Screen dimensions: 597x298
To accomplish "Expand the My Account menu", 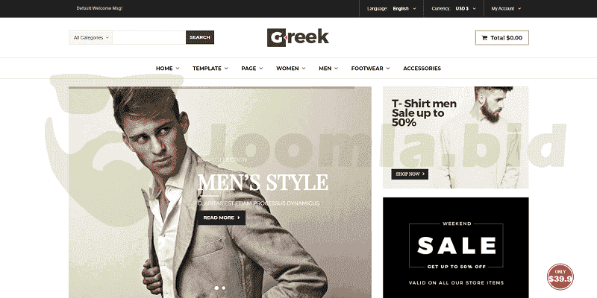I will [x=506, y=8].
